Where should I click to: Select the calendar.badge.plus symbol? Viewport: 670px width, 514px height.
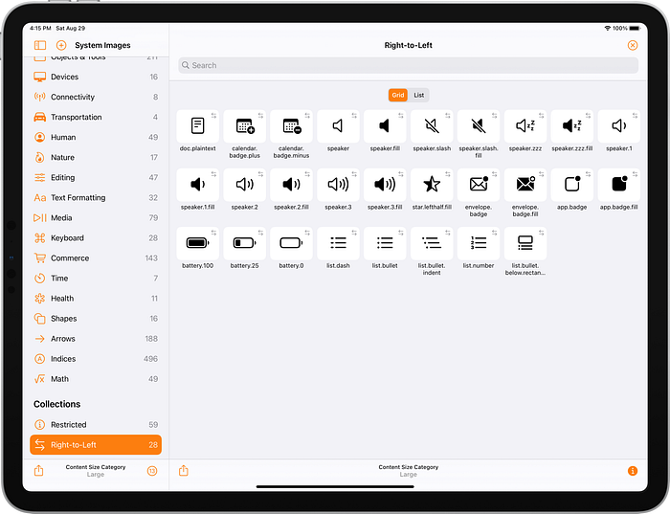click(x=244, y=126)
